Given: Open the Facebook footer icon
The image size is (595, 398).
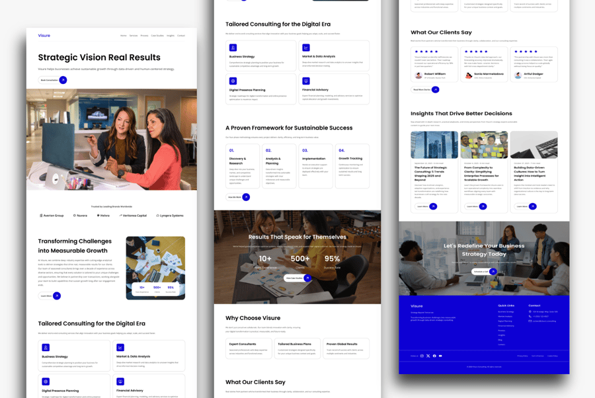Looking at the screenshot, I should click(x=434, y=356).
